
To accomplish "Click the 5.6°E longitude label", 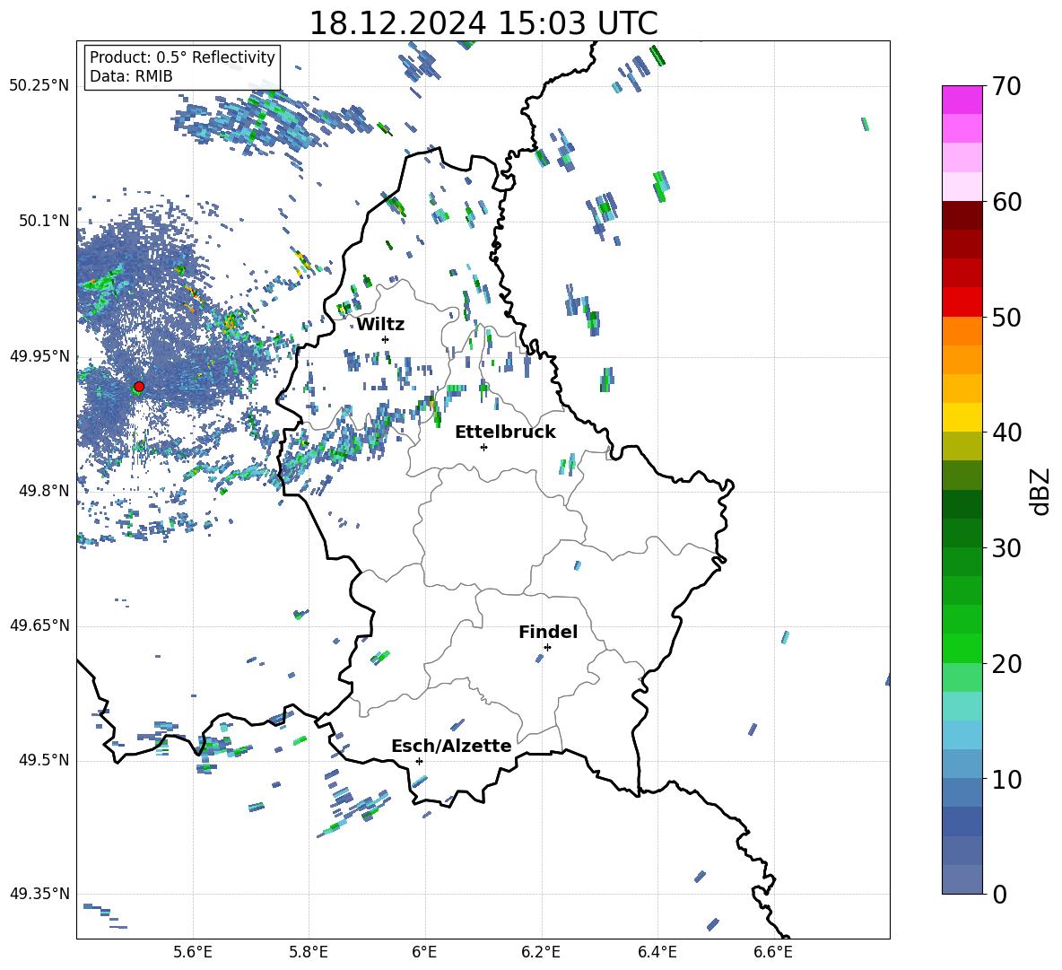I will point(193,952).
